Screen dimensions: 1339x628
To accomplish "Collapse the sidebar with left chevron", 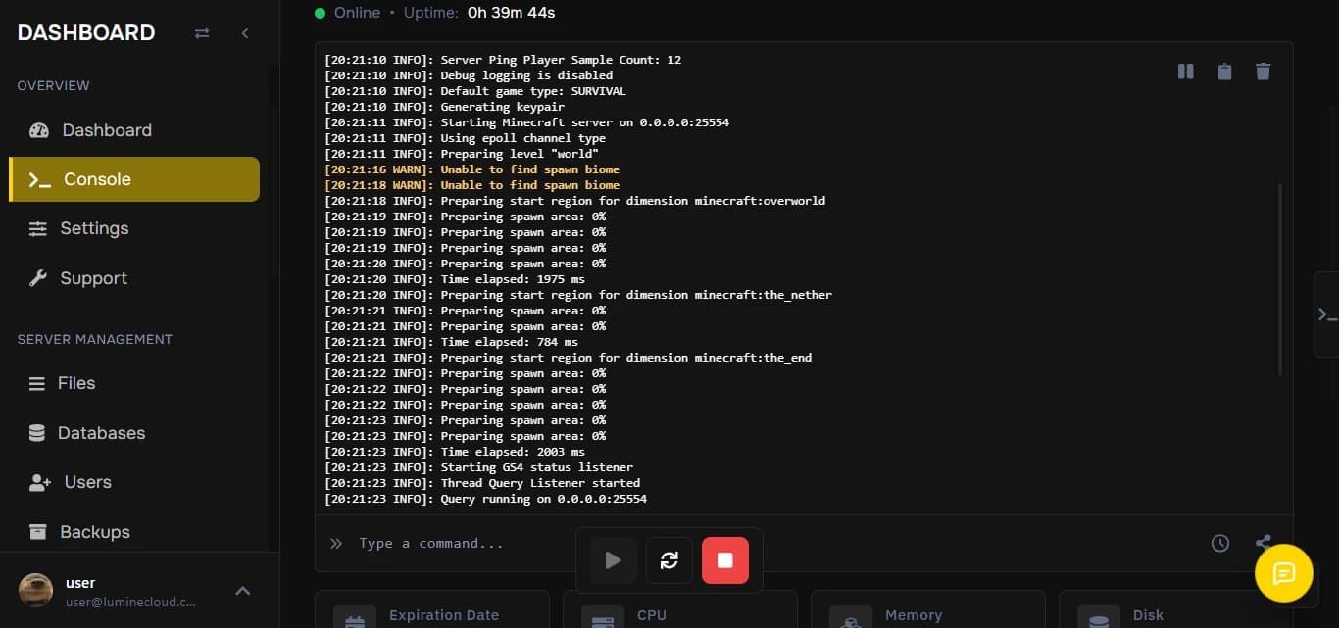I will [x=245, y=33].
